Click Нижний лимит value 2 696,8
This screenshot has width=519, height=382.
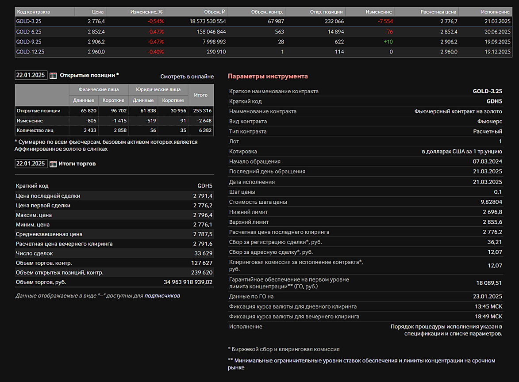pyautogui.click(x=492, y=212)
